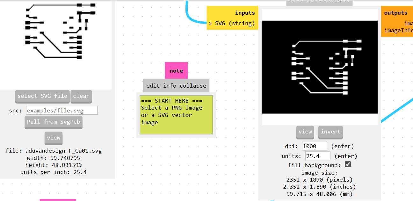Click info on the note module bar
Image resolution: width=413 pixels, height=201 pixels.
click(x=170, y=86)
